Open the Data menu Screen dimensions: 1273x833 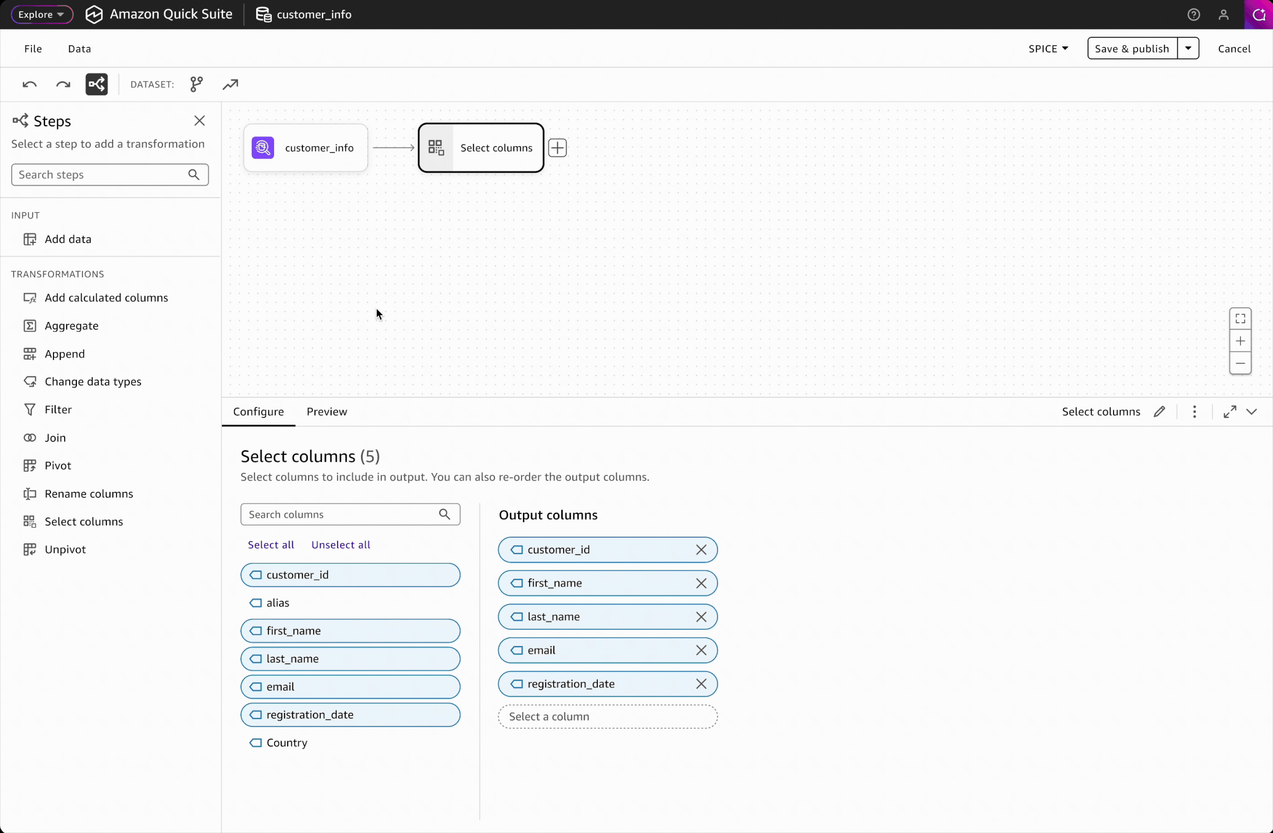click(x=79, y=49)
